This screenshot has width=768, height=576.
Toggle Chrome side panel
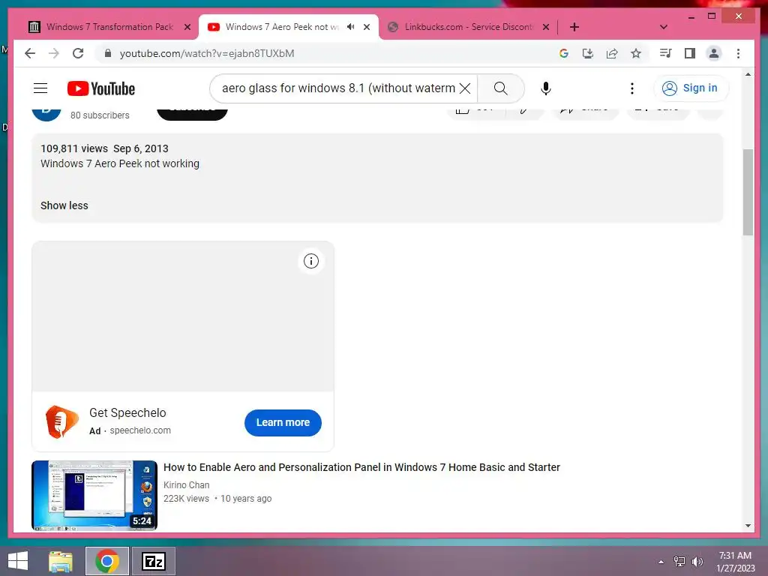pyautogui.click(x=690, y=53)
